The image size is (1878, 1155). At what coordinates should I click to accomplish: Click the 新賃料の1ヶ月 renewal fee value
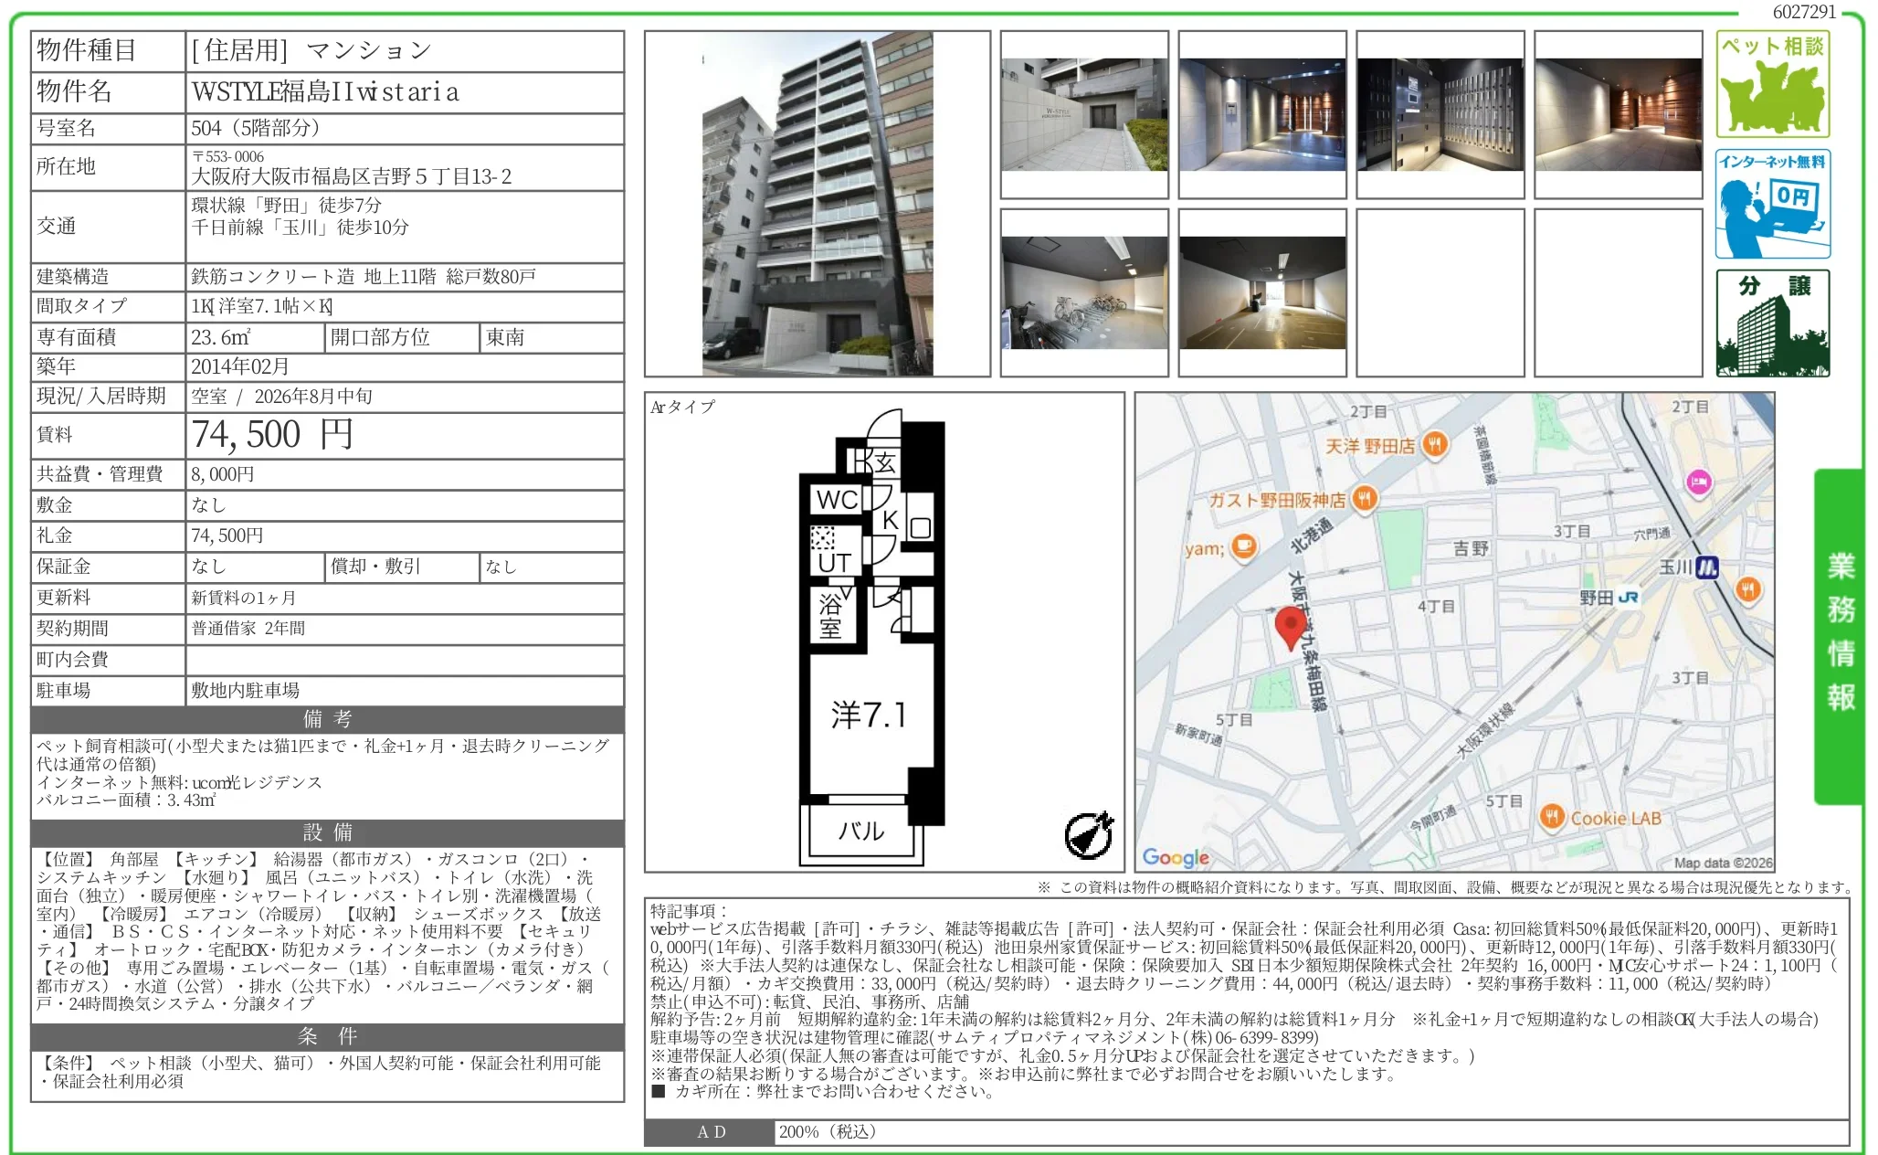tap(243, 598)
